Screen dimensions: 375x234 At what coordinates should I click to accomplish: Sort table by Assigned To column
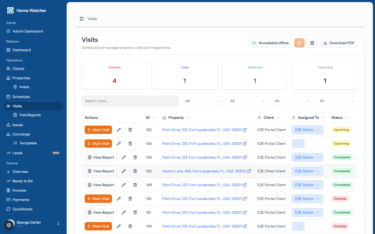pyautogui.click(x=308, y=118)
